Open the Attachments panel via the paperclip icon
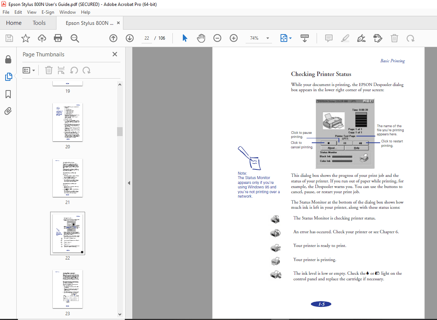The image size is (437, 320). [8, 111]
